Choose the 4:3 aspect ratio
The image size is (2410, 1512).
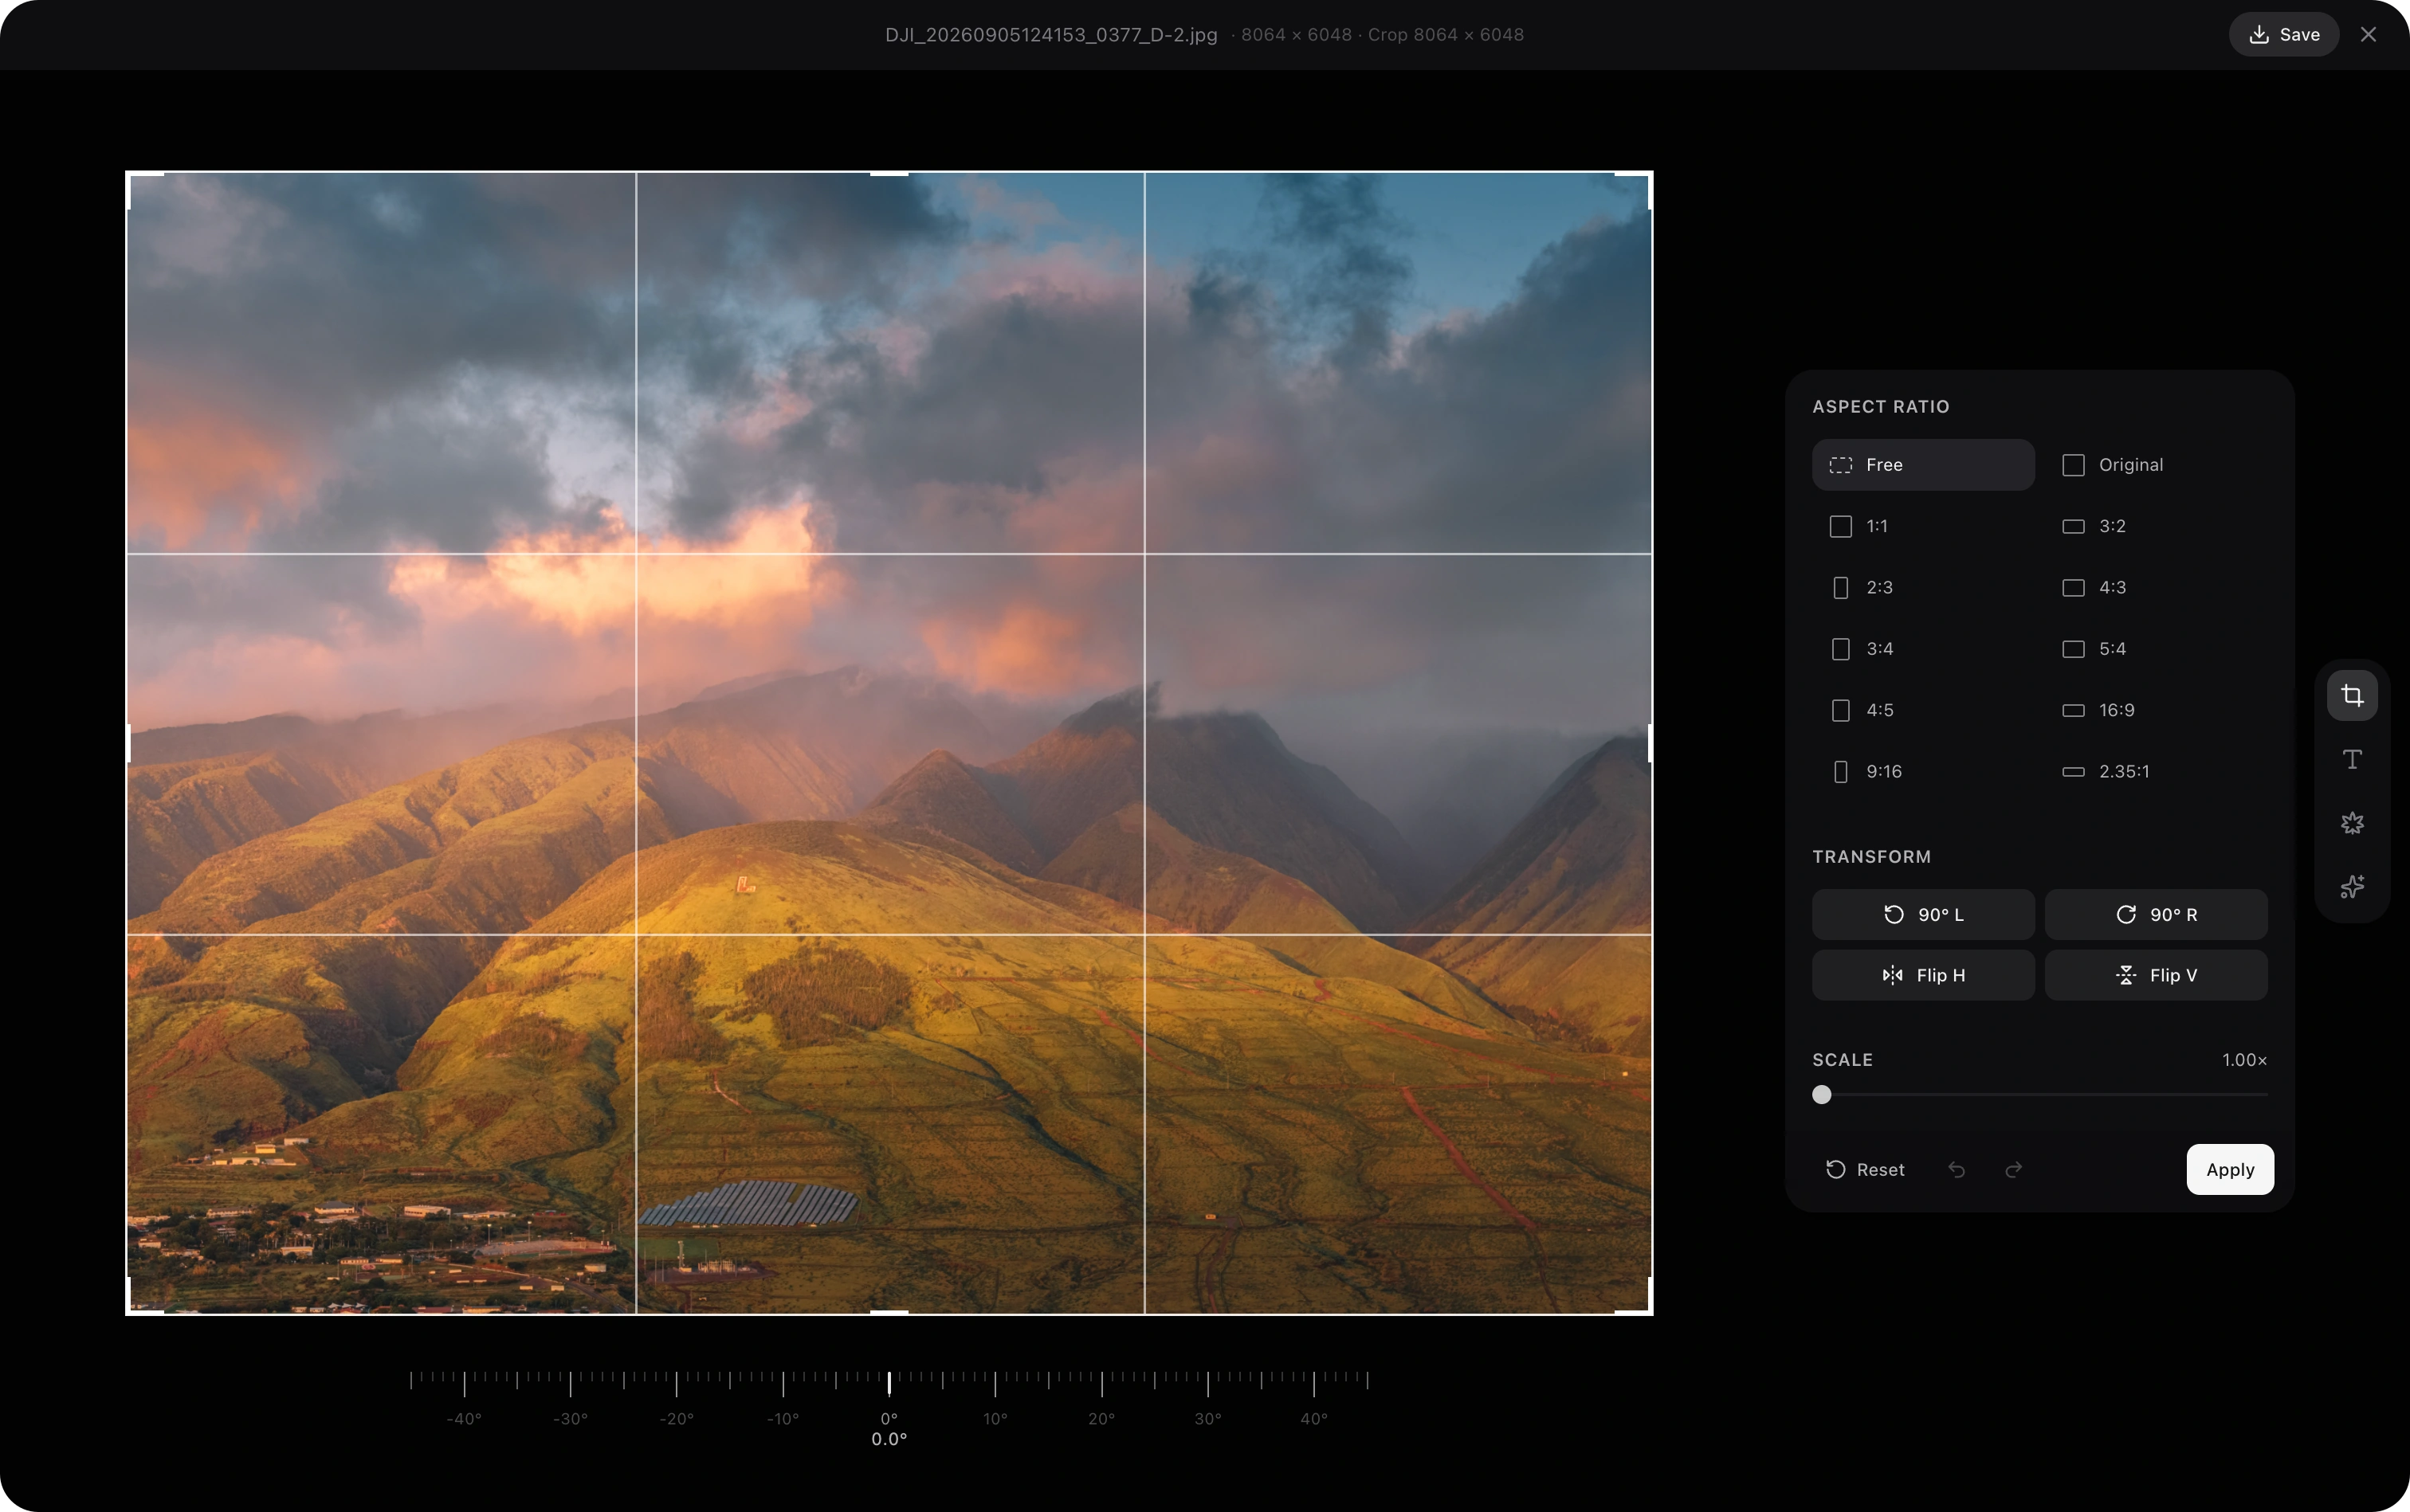(2156, 587)
